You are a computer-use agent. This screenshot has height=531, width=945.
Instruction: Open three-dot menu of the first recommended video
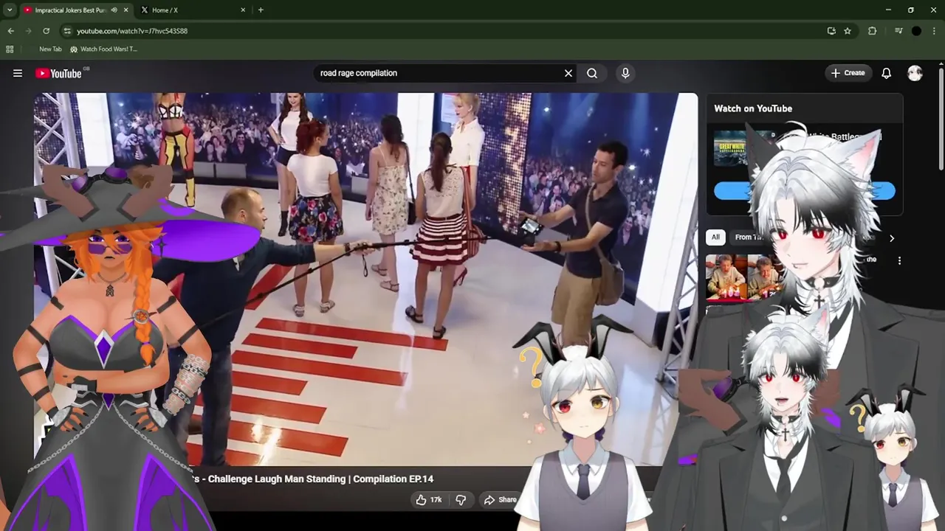point(899,260)
